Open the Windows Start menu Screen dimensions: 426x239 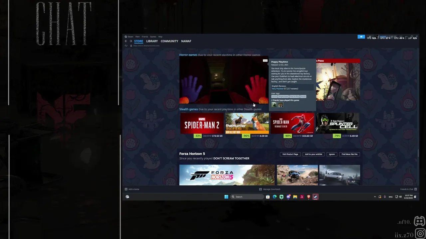tap(226, 197)
